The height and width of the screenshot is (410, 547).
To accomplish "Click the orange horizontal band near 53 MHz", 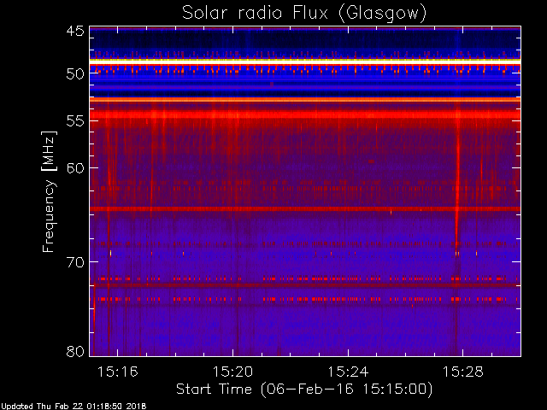I will [x=305, y=100].
